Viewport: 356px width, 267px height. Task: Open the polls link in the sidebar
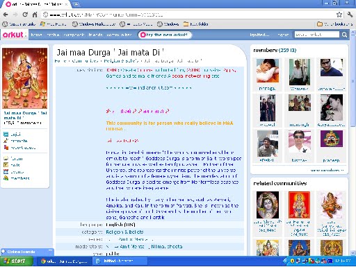tap(15, 165)
